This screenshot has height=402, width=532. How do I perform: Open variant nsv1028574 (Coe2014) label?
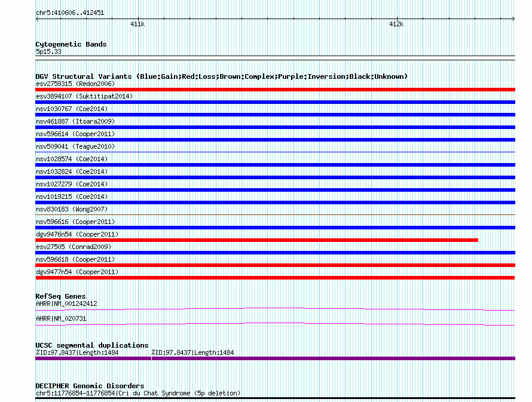tap(72, 159)
